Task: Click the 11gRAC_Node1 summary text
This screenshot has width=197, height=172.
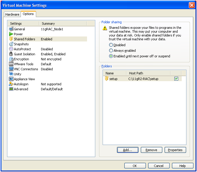Action: (x=52, y=29)
